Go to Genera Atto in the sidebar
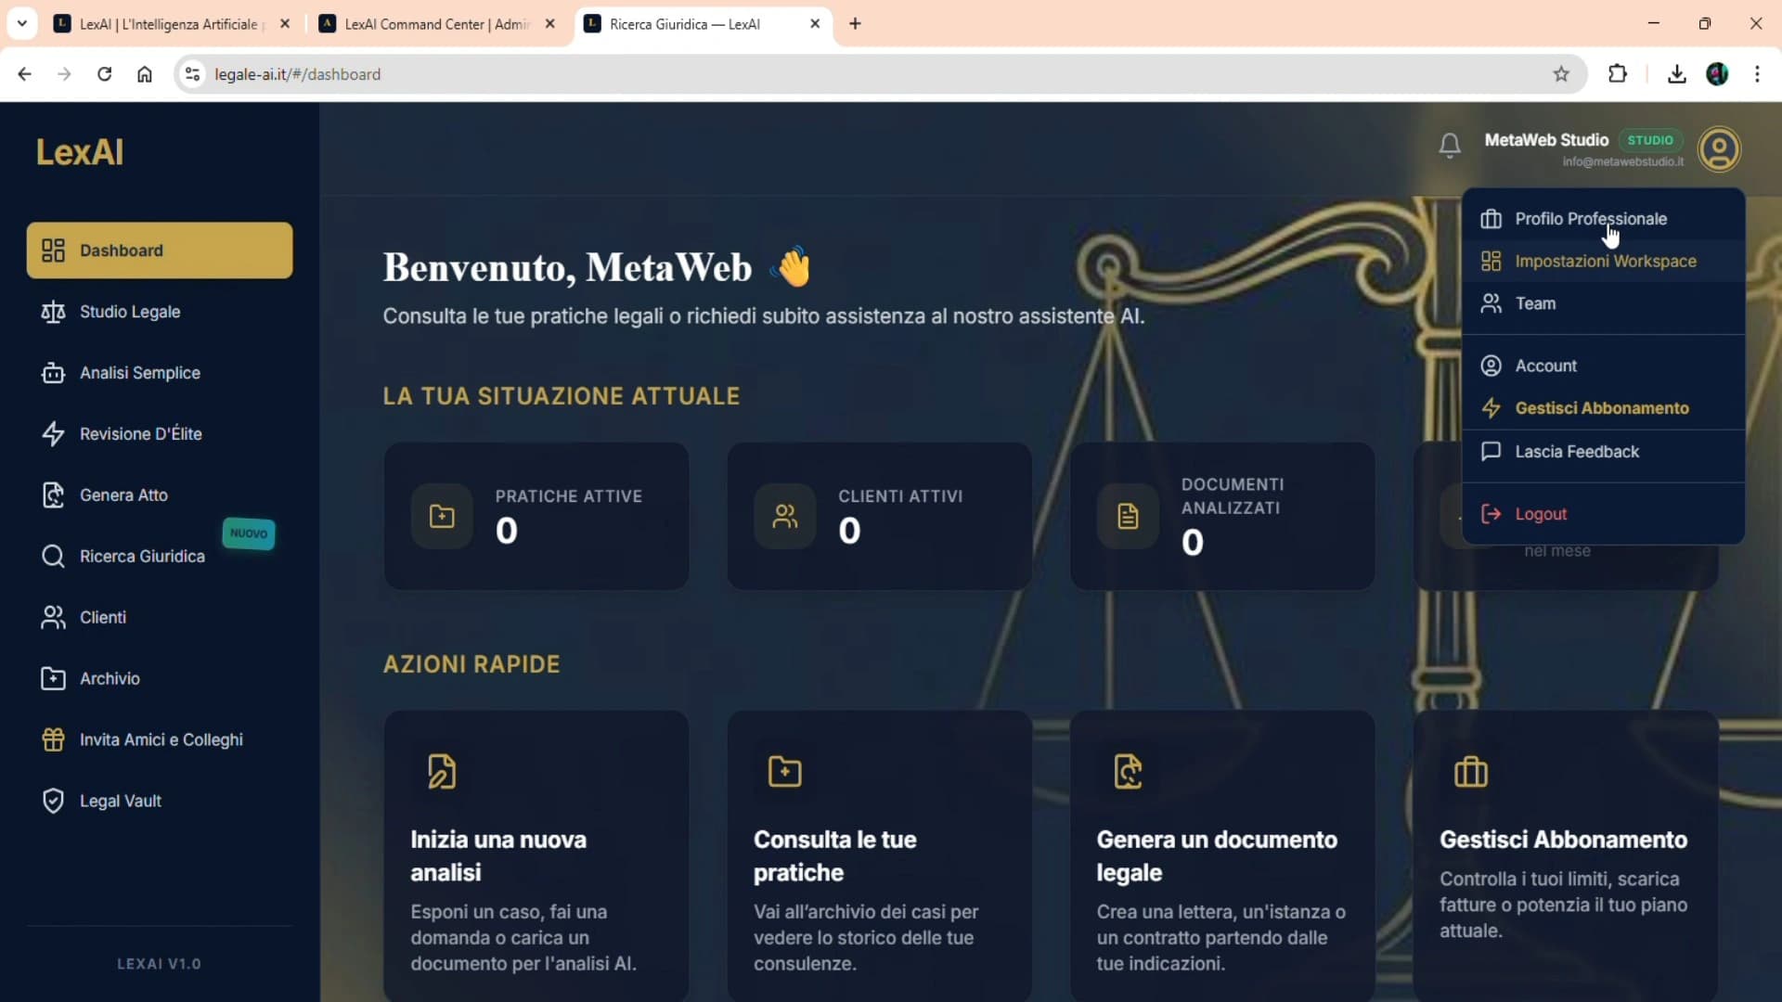Screen dimensions: 1782x1002 click(123, 495)
